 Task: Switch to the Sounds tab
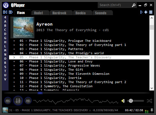(102, 13)
